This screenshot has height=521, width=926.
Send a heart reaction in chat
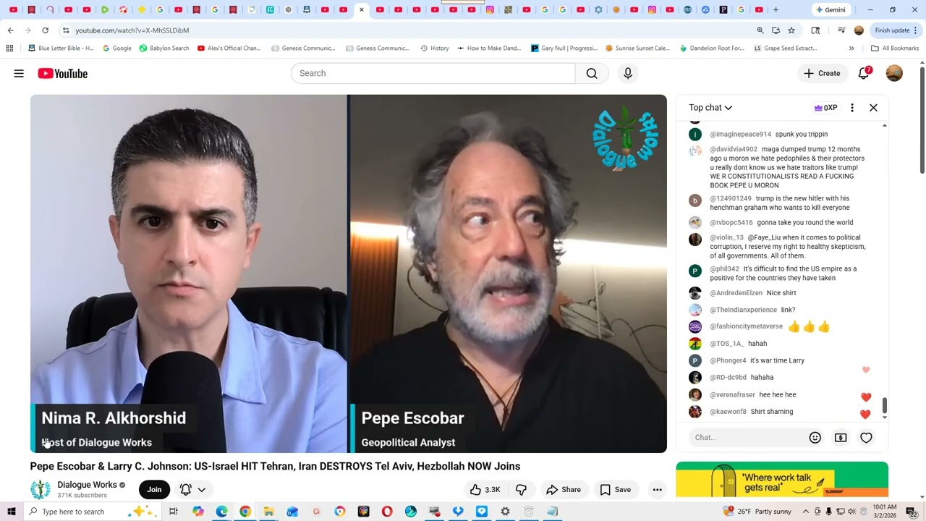(x=866, y=437)
